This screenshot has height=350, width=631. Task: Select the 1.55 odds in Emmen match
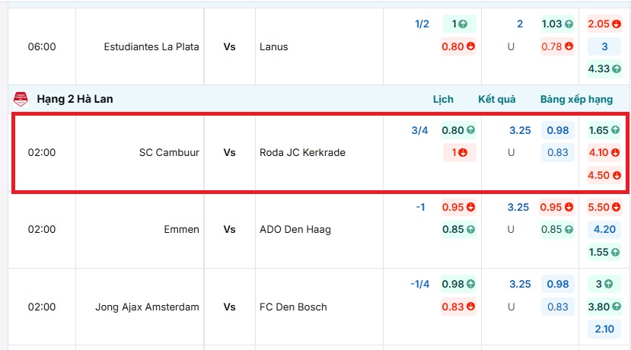coord(604,252)
